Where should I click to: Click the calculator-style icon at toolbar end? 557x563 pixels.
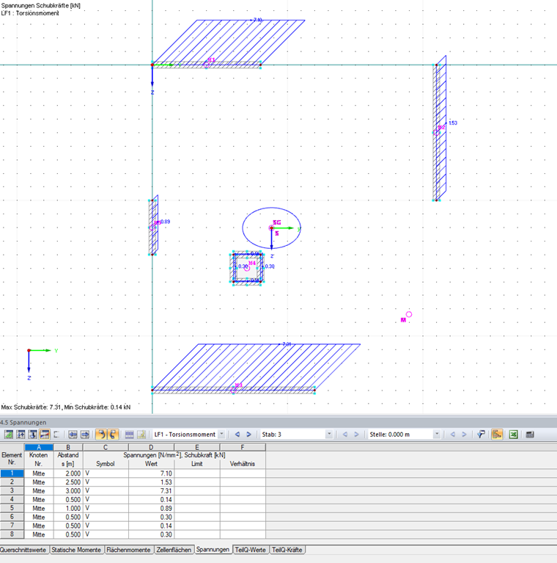pyautogui.click(x=530, y=435)
